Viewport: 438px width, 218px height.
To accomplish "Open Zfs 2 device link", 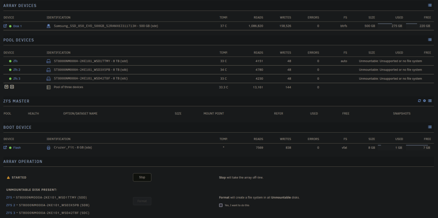I will [x=17, y=70].
